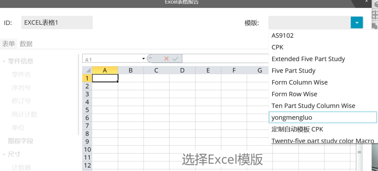Select row 2 header
378x171 pixels.
click(87, 86)
